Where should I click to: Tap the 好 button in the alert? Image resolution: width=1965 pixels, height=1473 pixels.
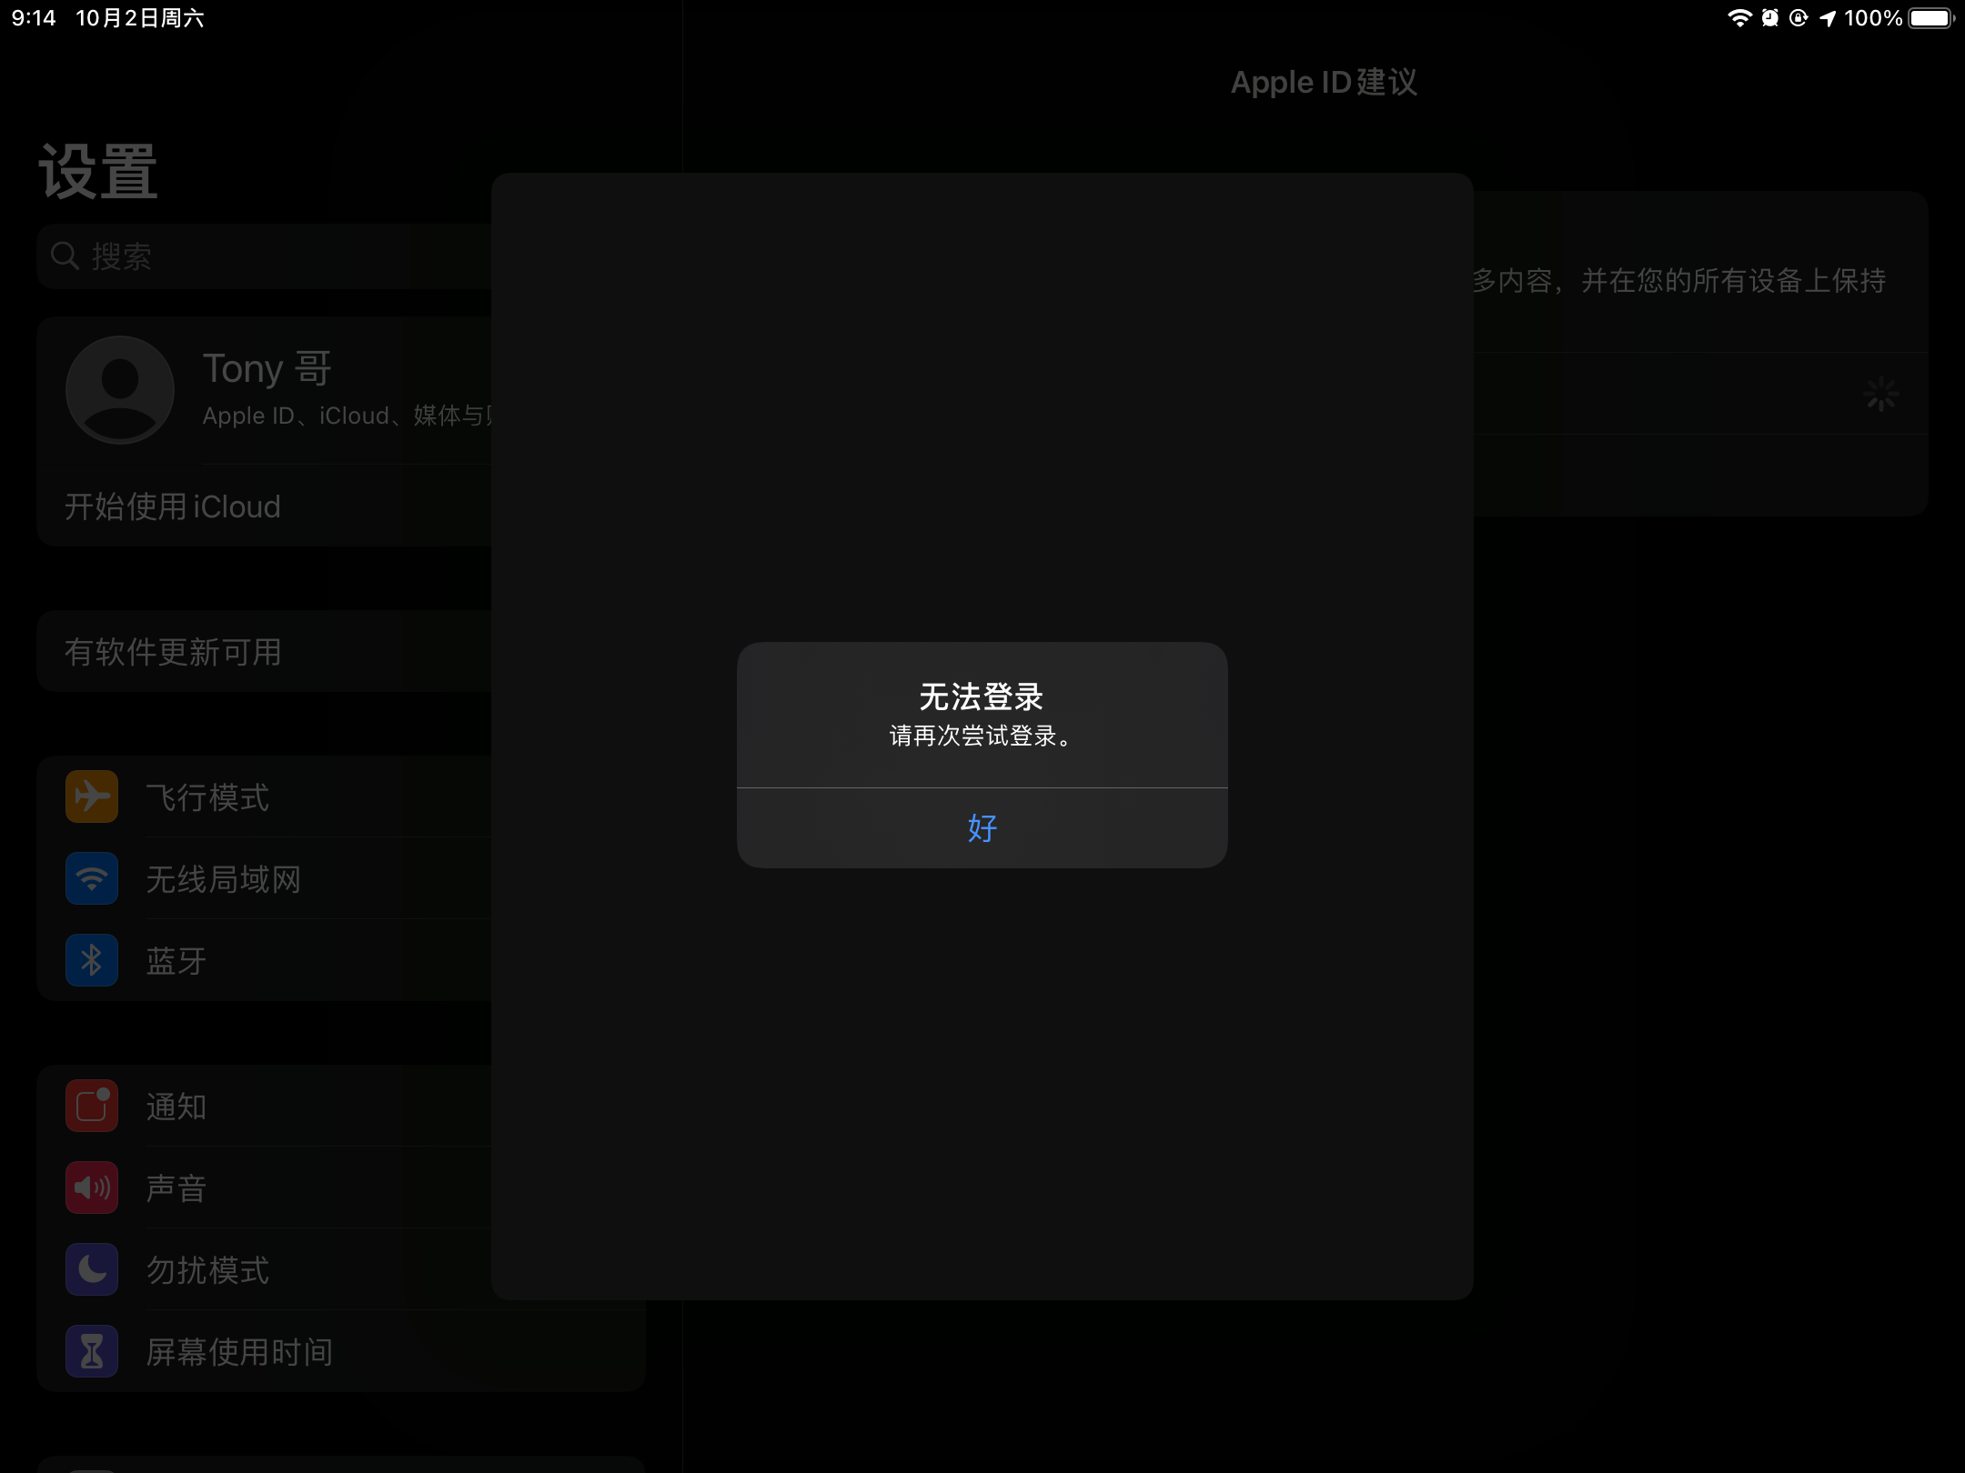click(x=982, y=827)
